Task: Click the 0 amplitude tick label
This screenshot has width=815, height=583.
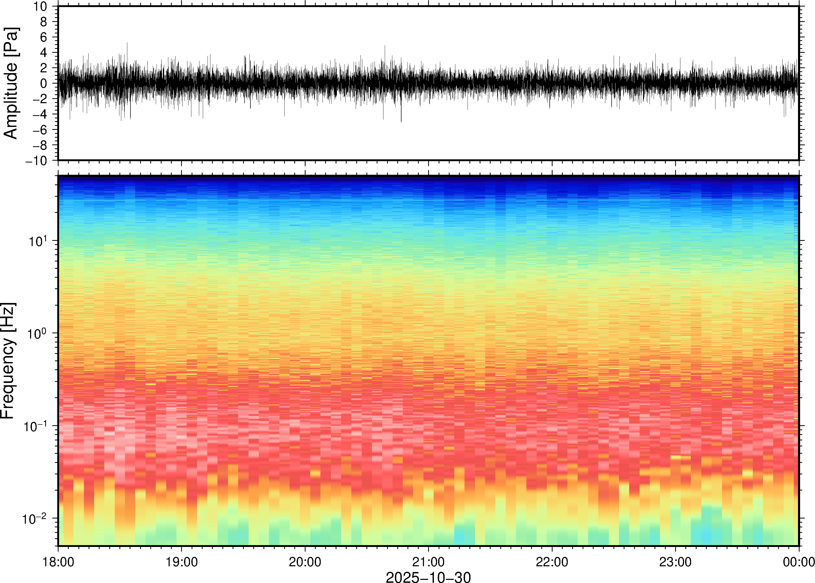Action: (44, 84)
